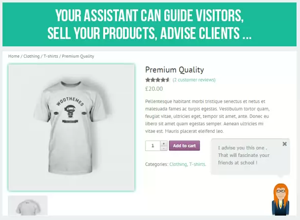
Task: Click the quantity input field
Action: (x=152, y=146)
